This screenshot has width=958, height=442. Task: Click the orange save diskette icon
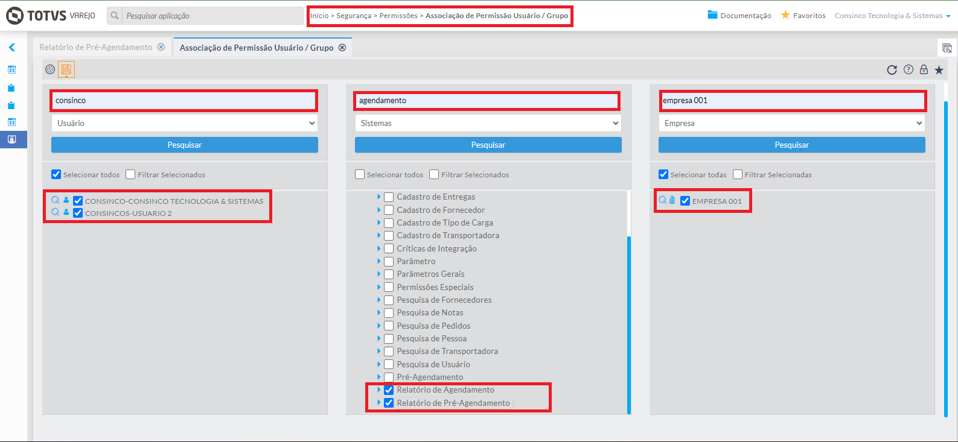tap(66, 70)
